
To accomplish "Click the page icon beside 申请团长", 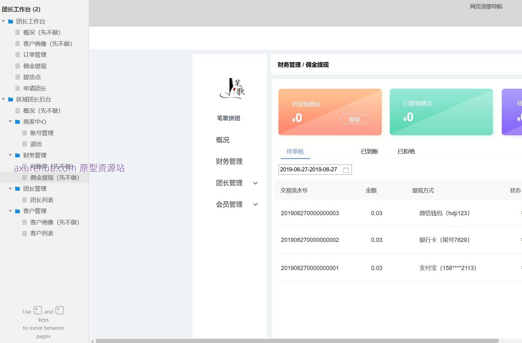I will click(18, 88).
